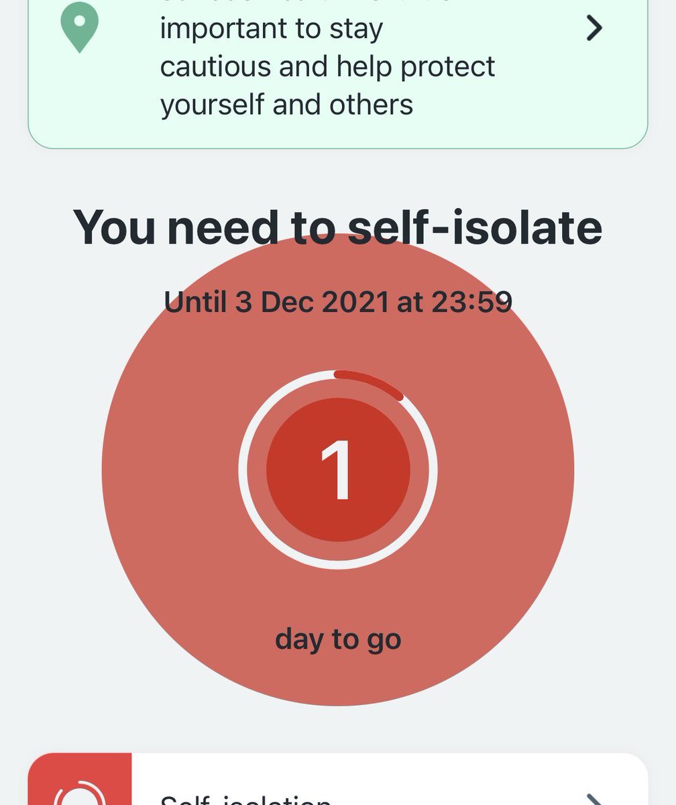This screenshot has width=676, height=805.
Task: Open the stay cautious banner chevron
Action: coord(594,28)
